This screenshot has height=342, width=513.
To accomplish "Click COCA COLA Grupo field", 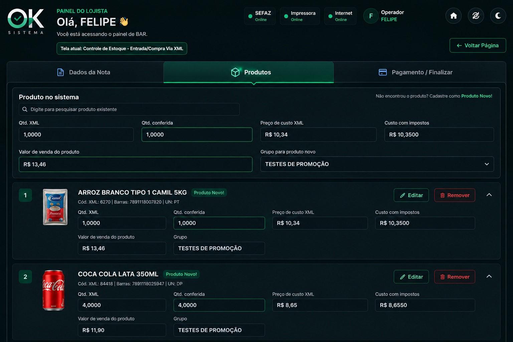I will [219, 330].
